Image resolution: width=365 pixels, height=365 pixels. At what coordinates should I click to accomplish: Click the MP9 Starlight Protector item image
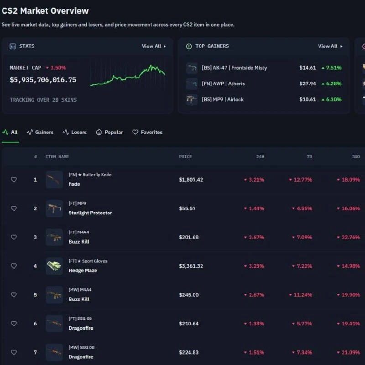54,209
